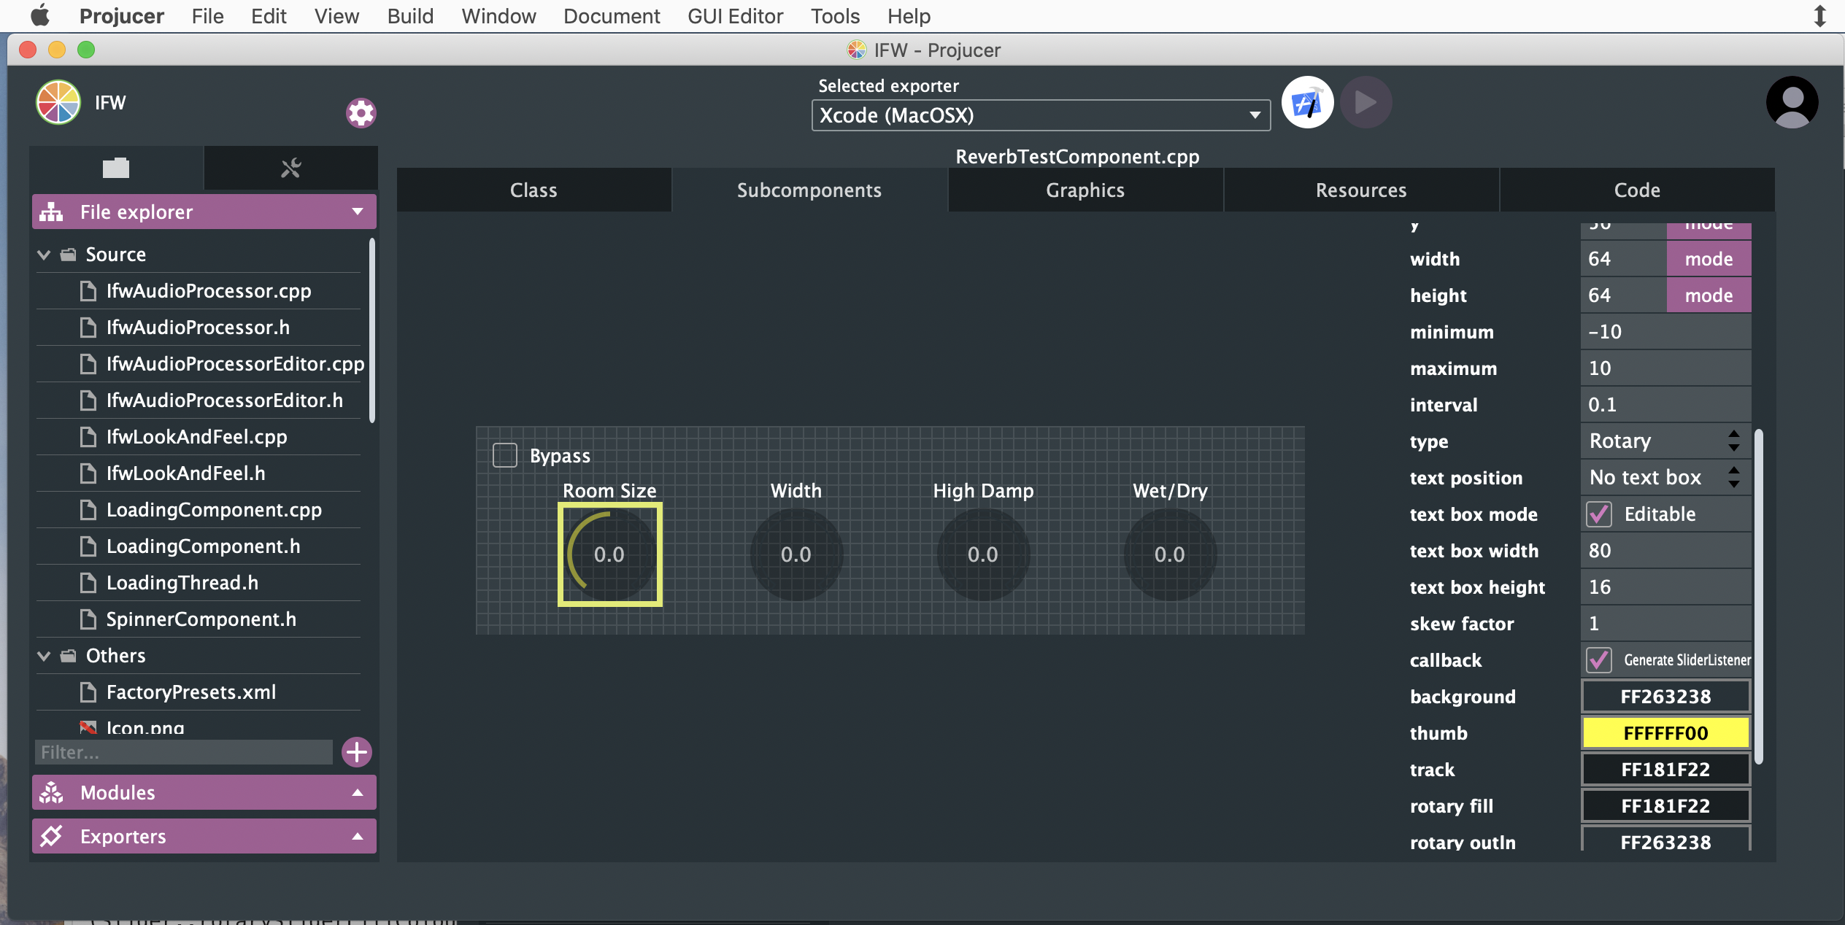Image resolution: width=1845 pixels, height=925 pixels.
Task: Enable the Bypass checkbox
Action: tap(504, 454)
